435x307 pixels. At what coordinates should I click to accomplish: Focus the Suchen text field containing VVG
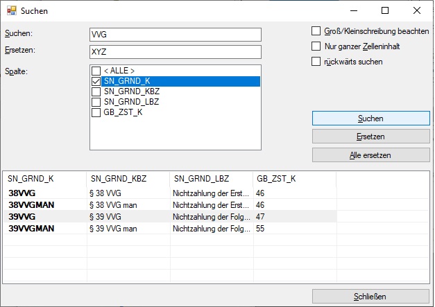tap(175, 35)
